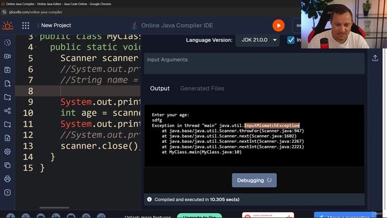The height and width of the screenshot is (218, 387).
Task: Share the project using the share icon
Action: pyautogui.click(x=7, y=111)
